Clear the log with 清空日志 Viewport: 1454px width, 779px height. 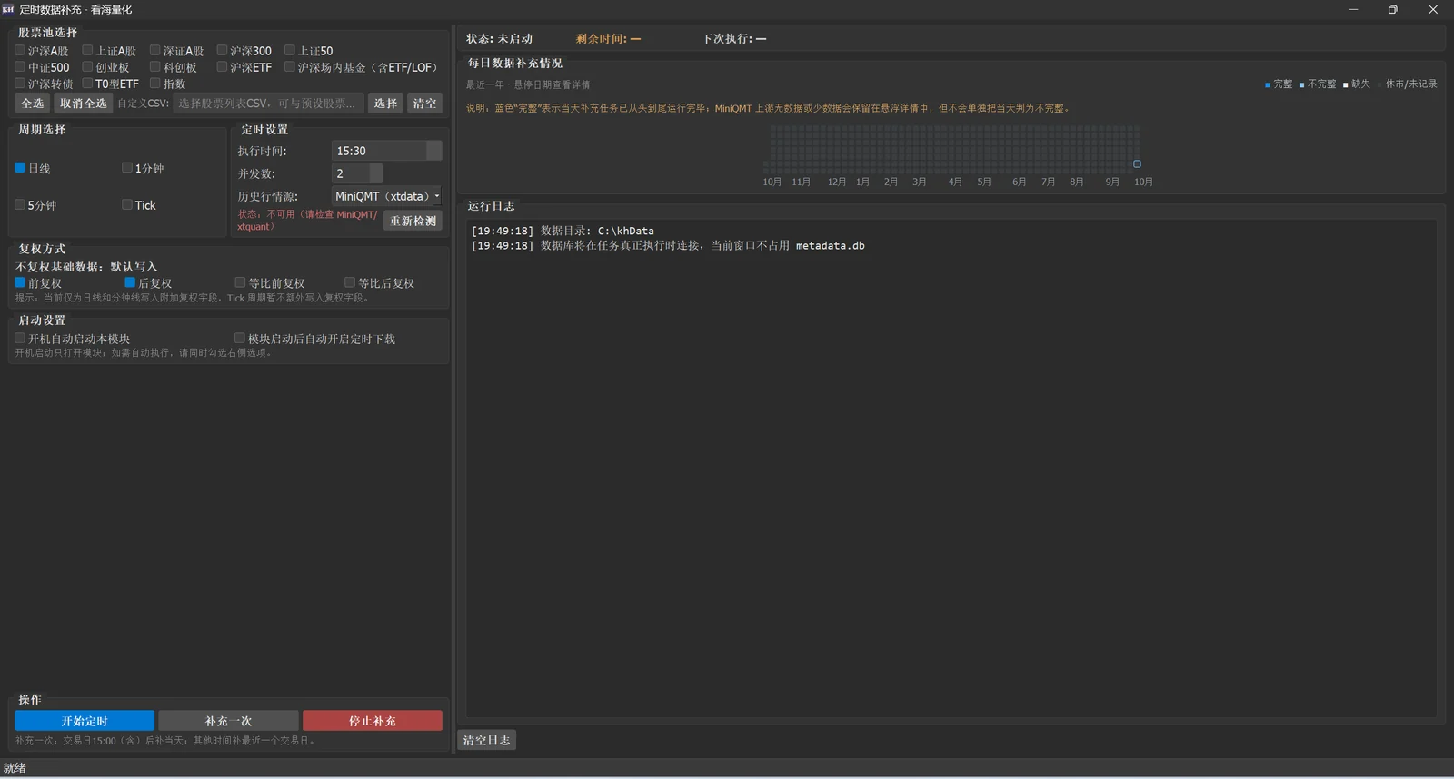(486, 740)
